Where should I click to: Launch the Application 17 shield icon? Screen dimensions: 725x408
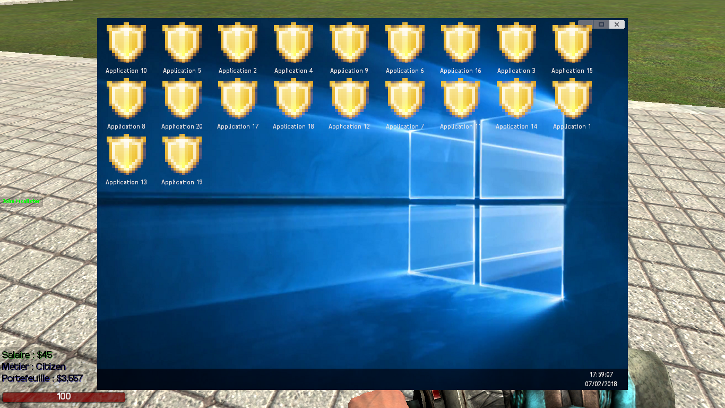[238, 99]
